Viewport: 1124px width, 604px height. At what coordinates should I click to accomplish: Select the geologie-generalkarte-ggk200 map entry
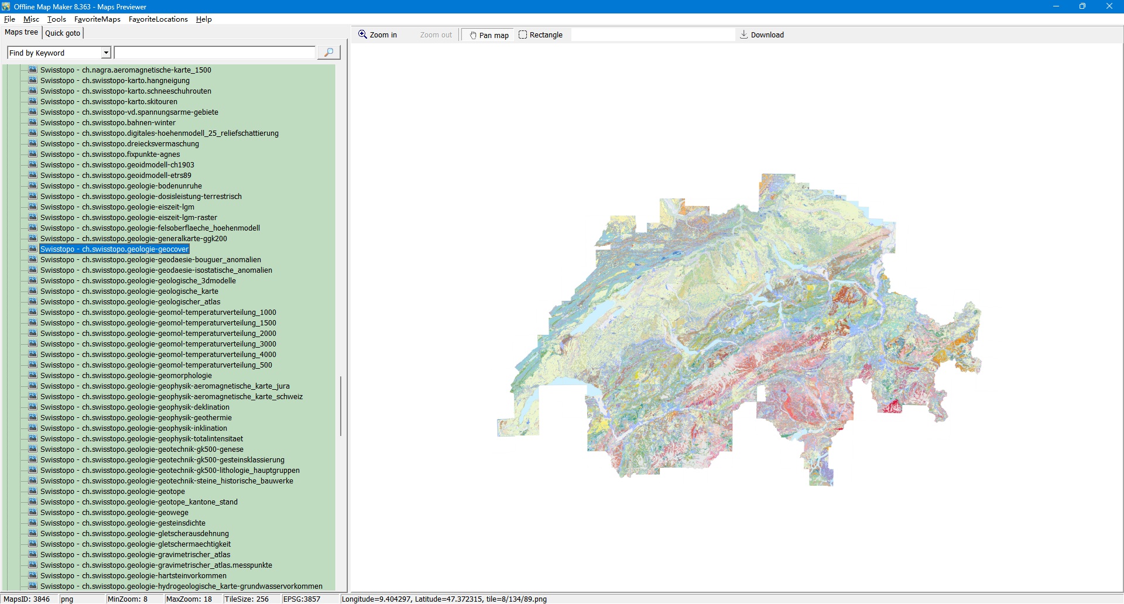(x=133, y=239)
